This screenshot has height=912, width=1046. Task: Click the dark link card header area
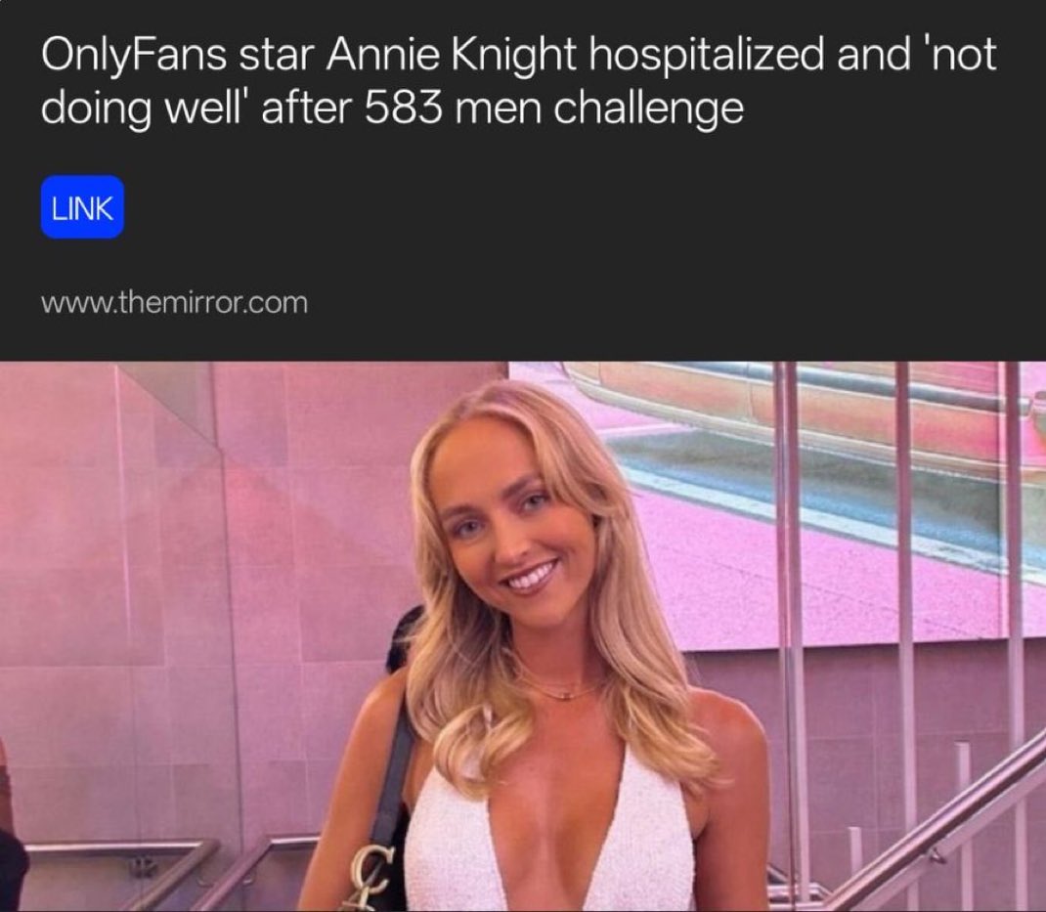[523, 180]
